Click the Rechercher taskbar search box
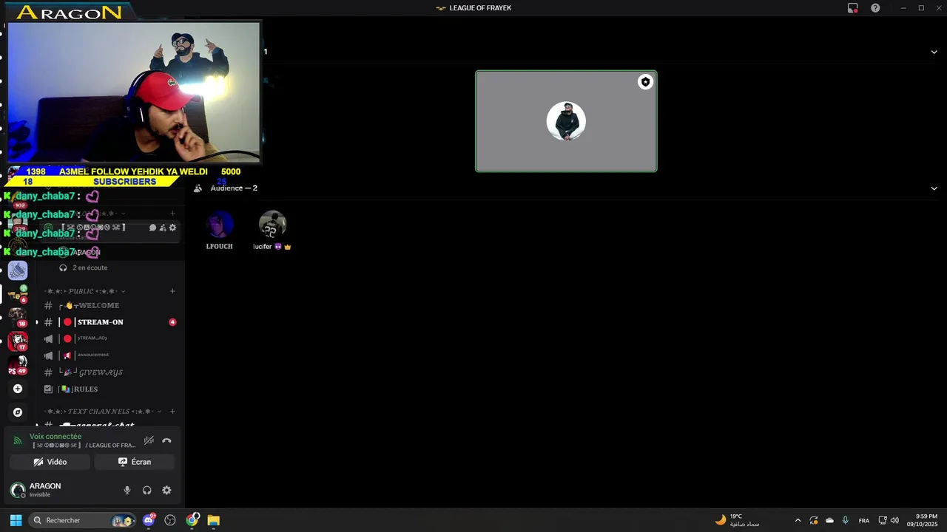The height and width of the screenshot is (532, 947). 83,520
